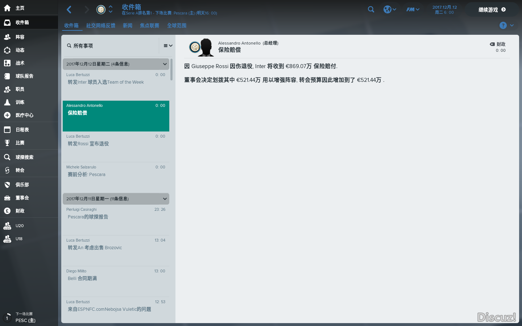Open the 主页 home icon in sidebar
522x326 pixels.
click(x=7, y=8)
